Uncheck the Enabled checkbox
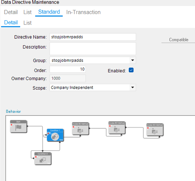 click(x=131, y=70)
